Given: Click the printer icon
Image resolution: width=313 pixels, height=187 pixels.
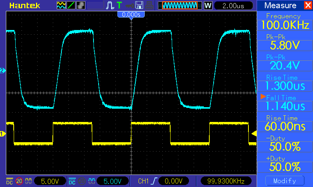Looking at the screenshot, I should 149,5.
